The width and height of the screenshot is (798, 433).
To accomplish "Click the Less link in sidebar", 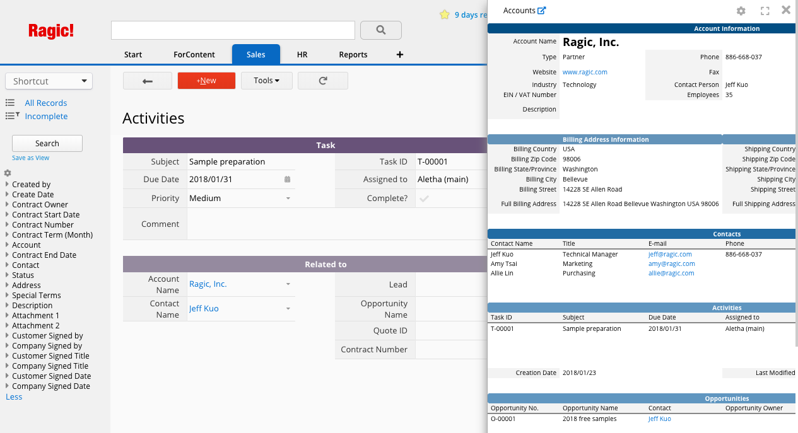I will coord(14,397).
